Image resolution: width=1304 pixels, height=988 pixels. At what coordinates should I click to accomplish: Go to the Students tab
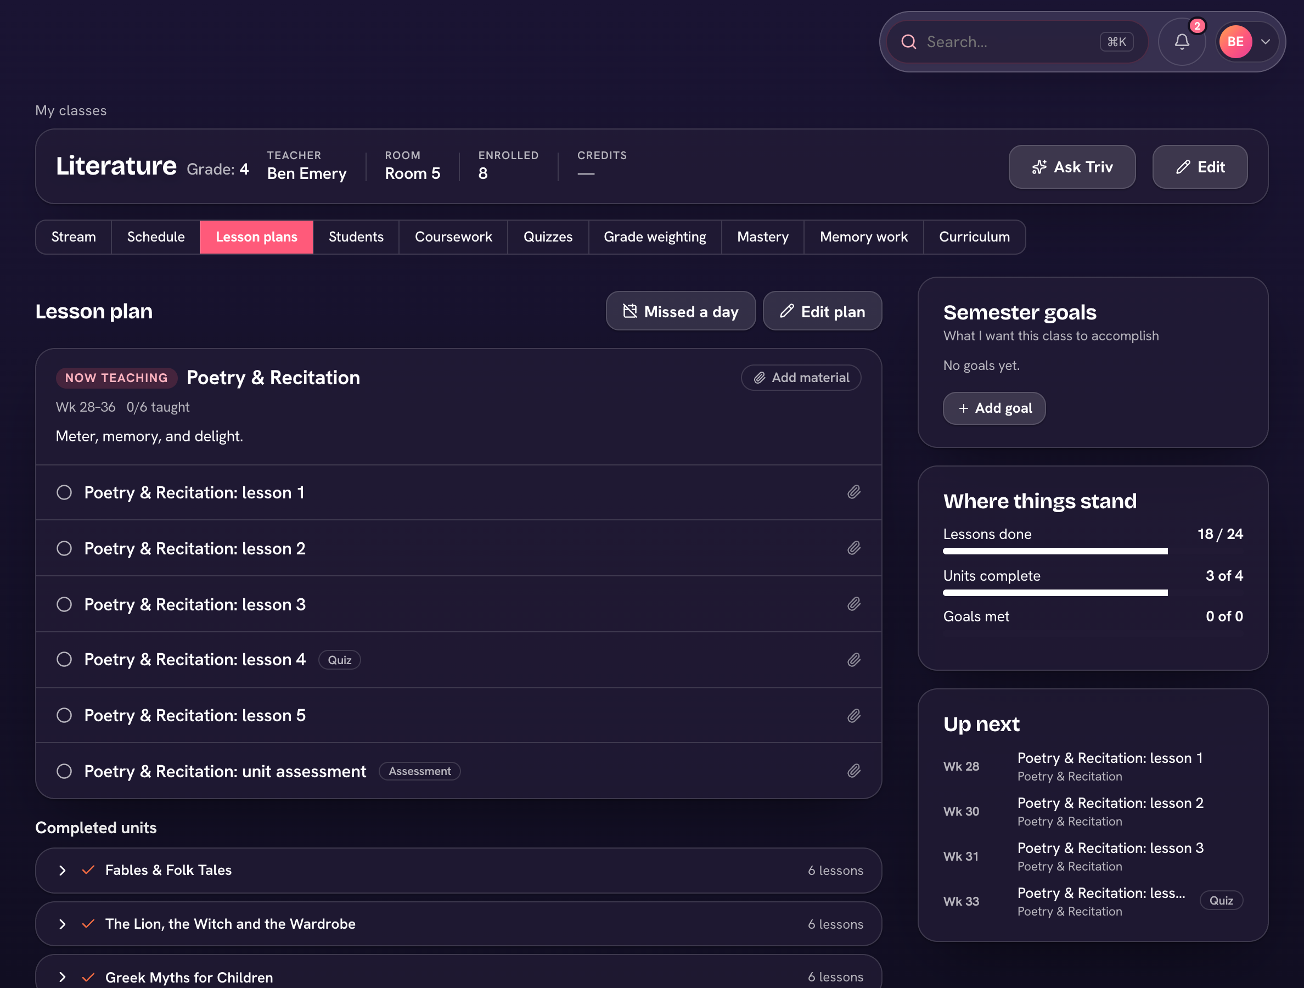(x=356, y=237)
